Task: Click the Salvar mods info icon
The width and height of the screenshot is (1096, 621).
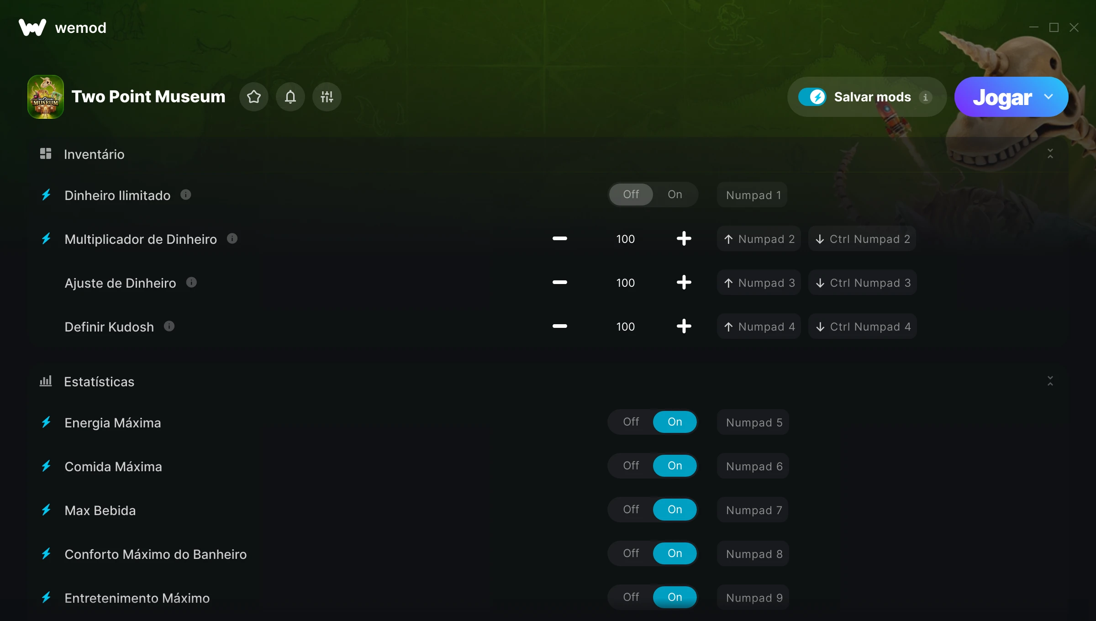Action: 925,97
